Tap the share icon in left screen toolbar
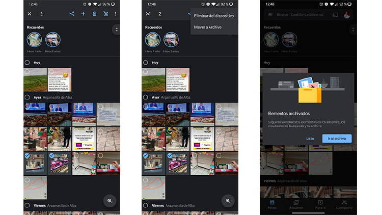Screen dimensions: 382x215 click(x=72, y=14)
